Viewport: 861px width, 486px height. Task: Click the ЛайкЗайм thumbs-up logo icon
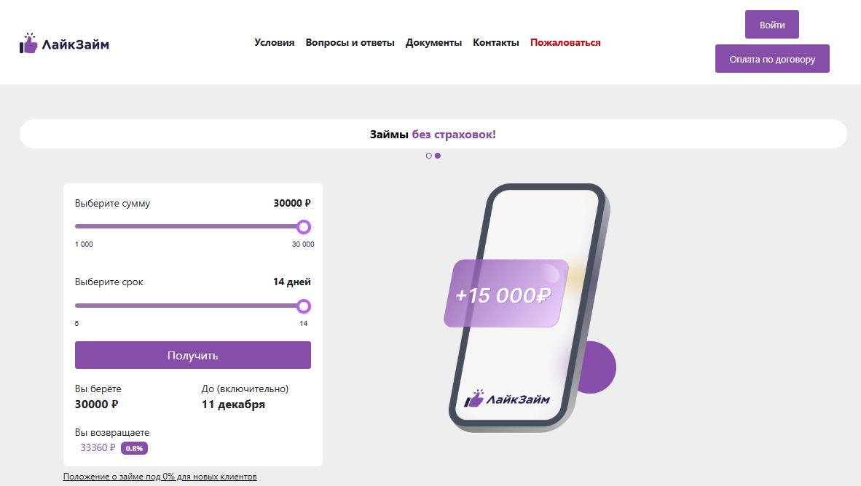[x=28, y=43]
